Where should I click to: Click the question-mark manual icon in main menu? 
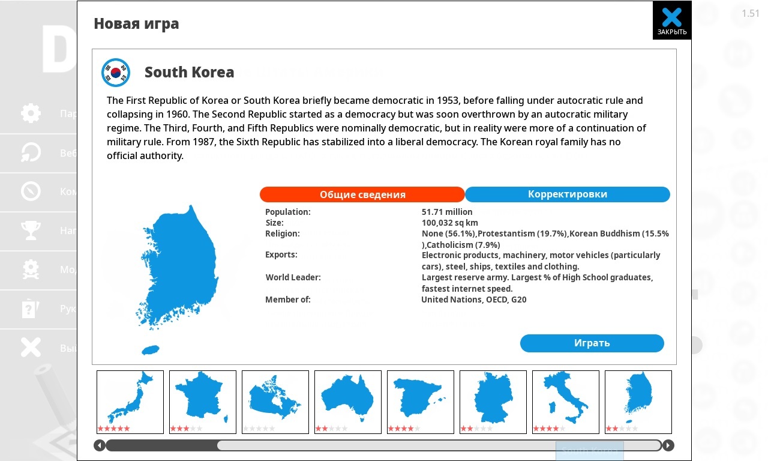point(31,309)
